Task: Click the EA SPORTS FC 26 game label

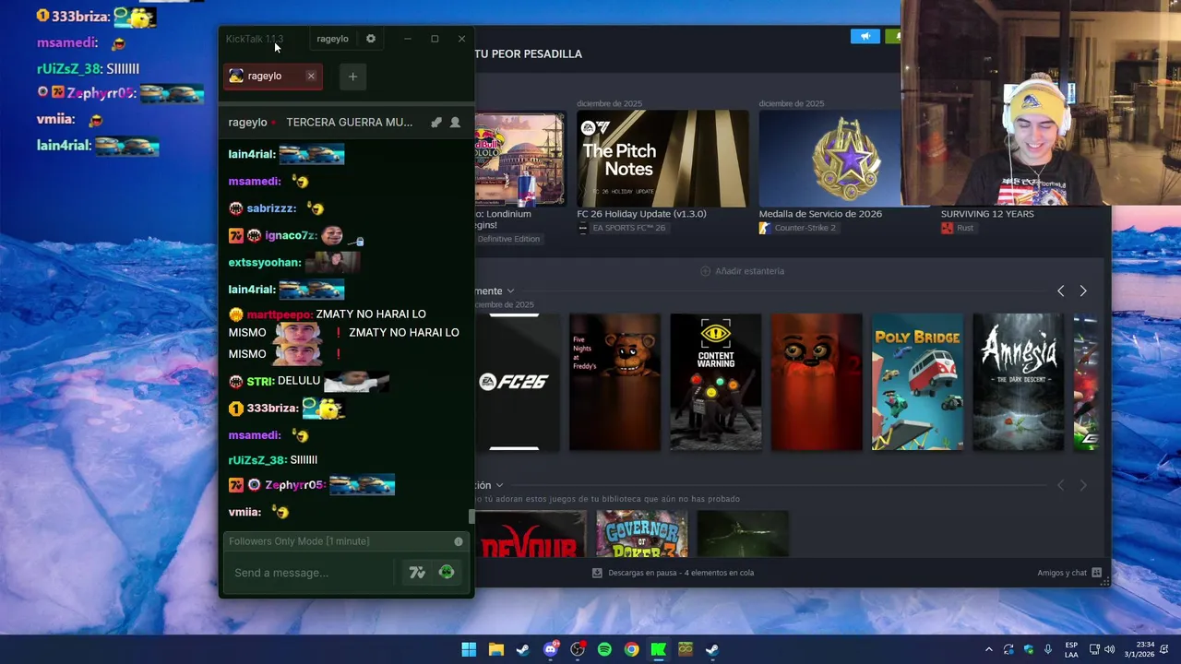Action: tap(621, 228)
